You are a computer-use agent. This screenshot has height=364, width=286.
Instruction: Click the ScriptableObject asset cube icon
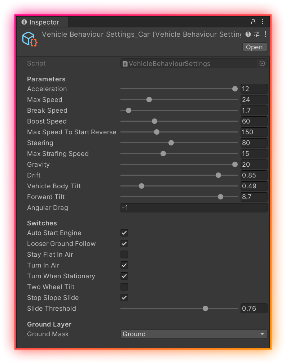[29, 39]
